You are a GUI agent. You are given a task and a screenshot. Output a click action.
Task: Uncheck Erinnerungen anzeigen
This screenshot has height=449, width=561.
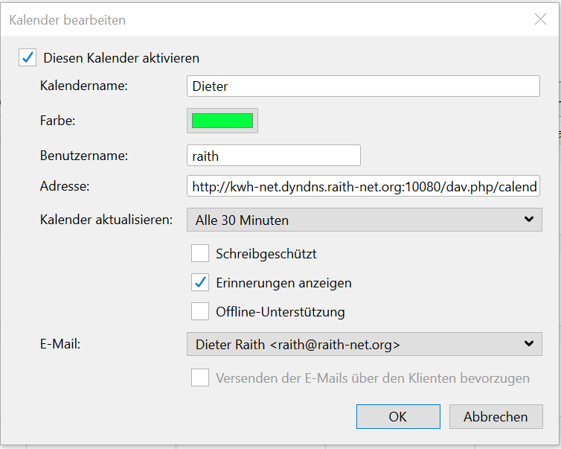[x=200, y=283]
